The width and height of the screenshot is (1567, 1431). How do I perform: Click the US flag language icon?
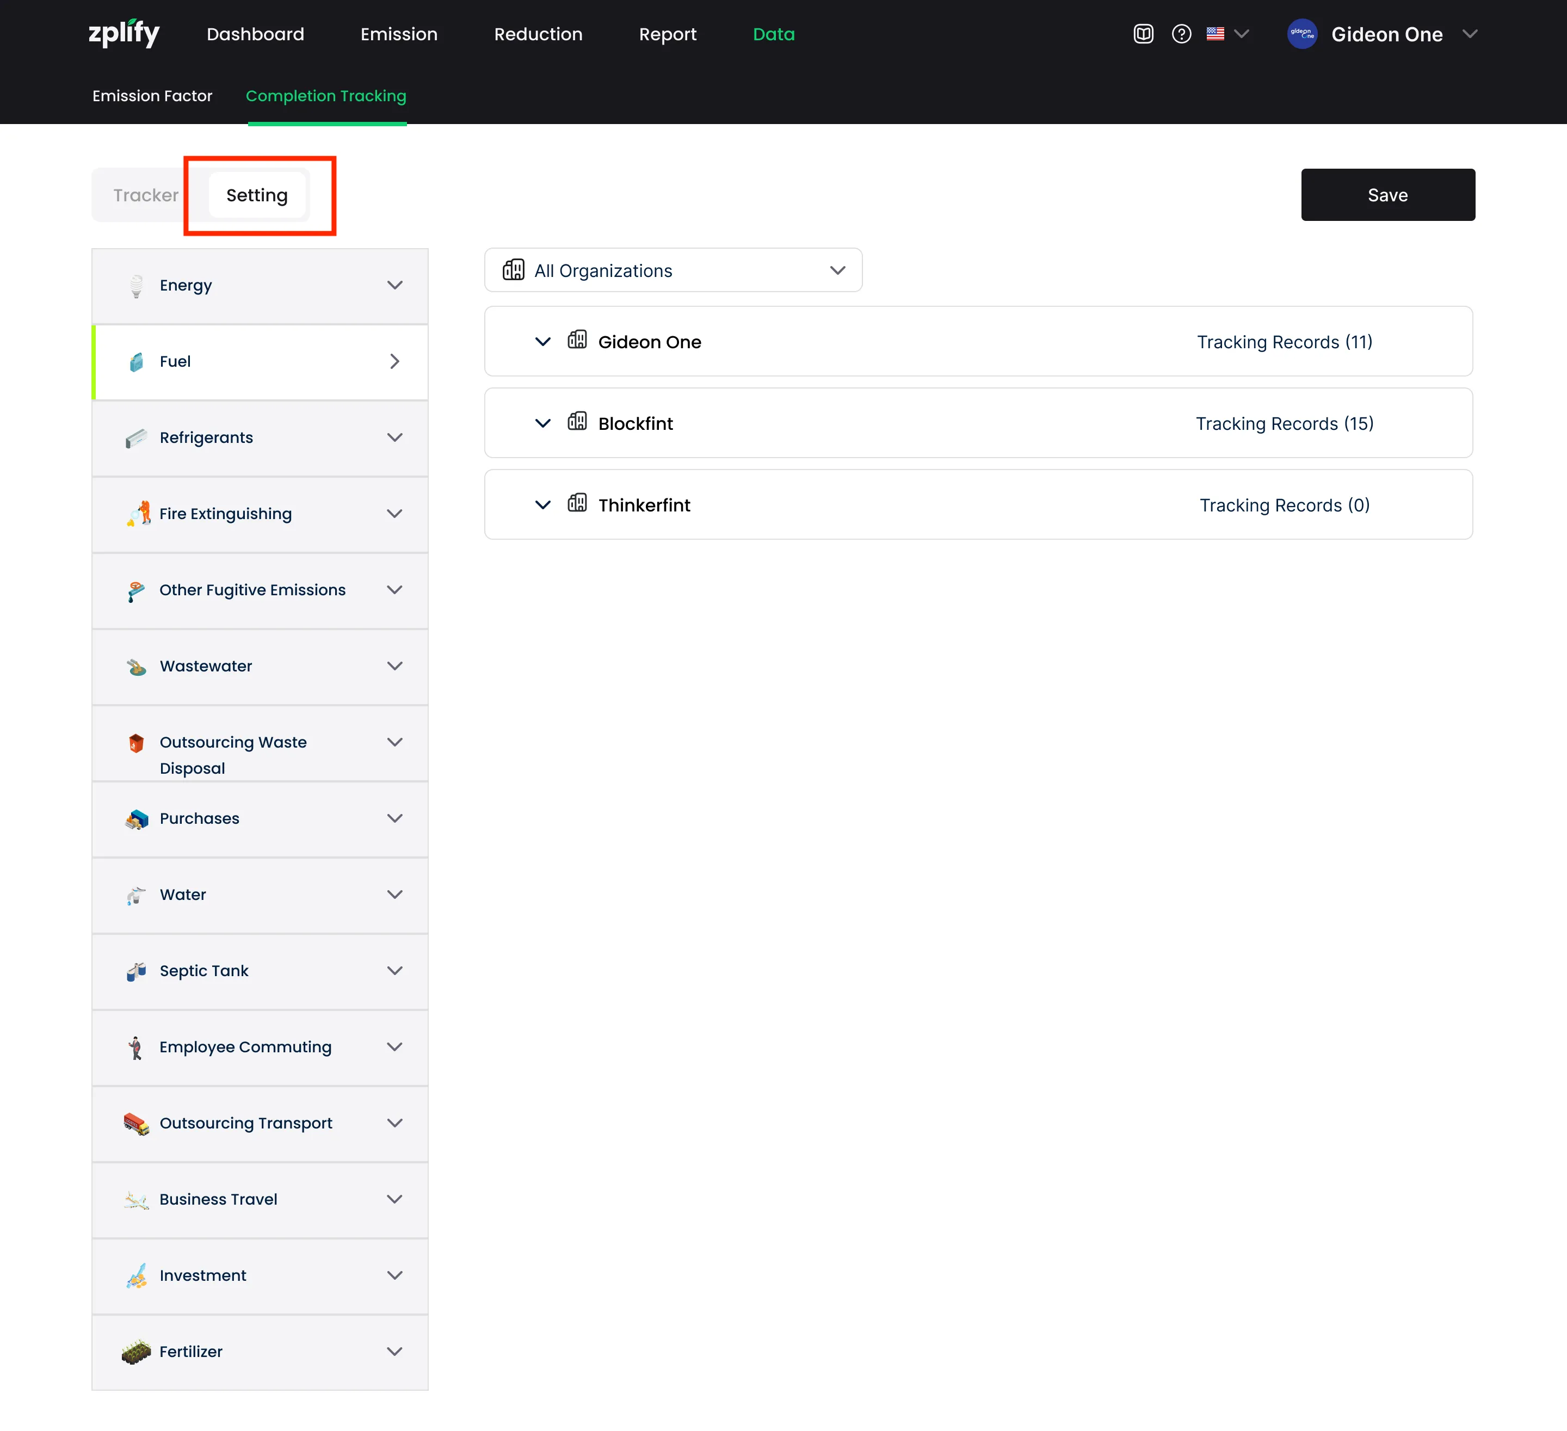(x=1215, y=34)
